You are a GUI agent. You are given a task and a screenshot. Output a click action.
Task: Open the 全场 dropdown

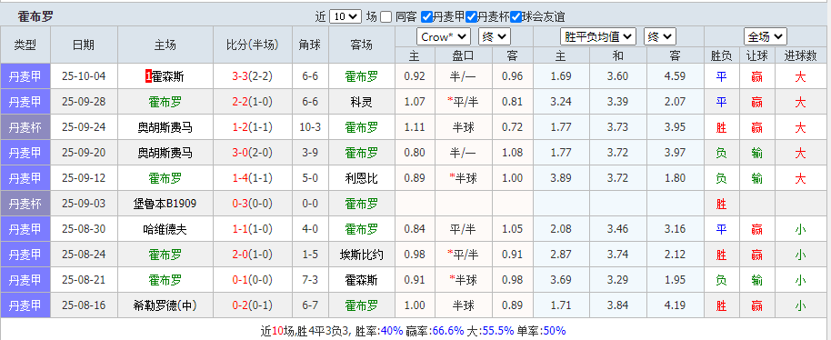766,37
